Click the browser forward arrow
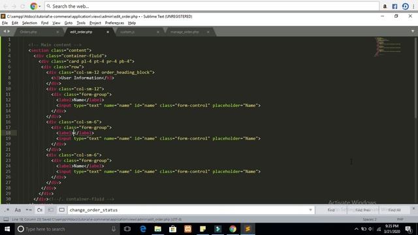 point(14,6)
